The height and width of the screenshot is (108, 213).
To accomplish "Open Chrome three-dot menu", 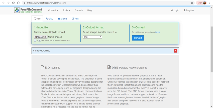I will click(x=209, y=3).
